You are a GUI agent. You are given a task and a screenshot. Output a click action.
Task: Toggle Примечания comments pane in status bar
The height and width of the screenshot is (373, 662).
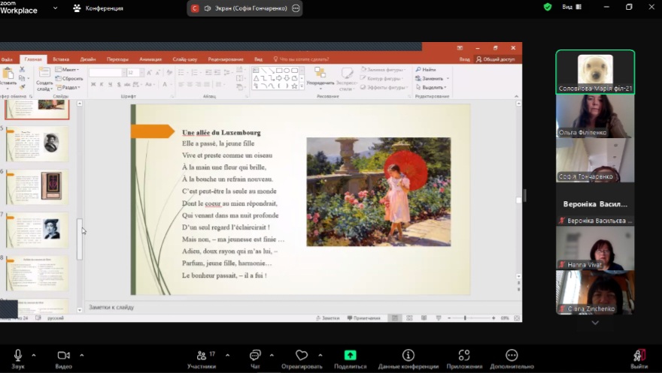pyautogui.click(x=364, y=318)
